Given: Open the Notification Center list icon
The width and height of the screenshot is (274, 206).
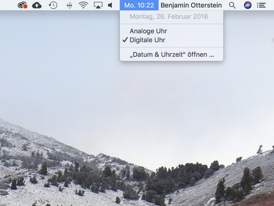Looking at the screenshot, I should pos(261,5).
